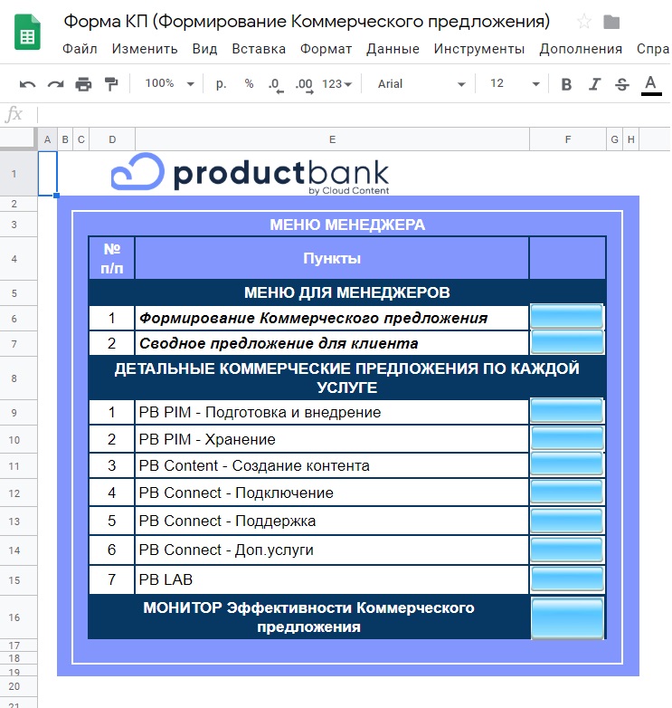The image size is (672, 708).
Task: Open Google Sheets home icon
Action: point(27,32)
